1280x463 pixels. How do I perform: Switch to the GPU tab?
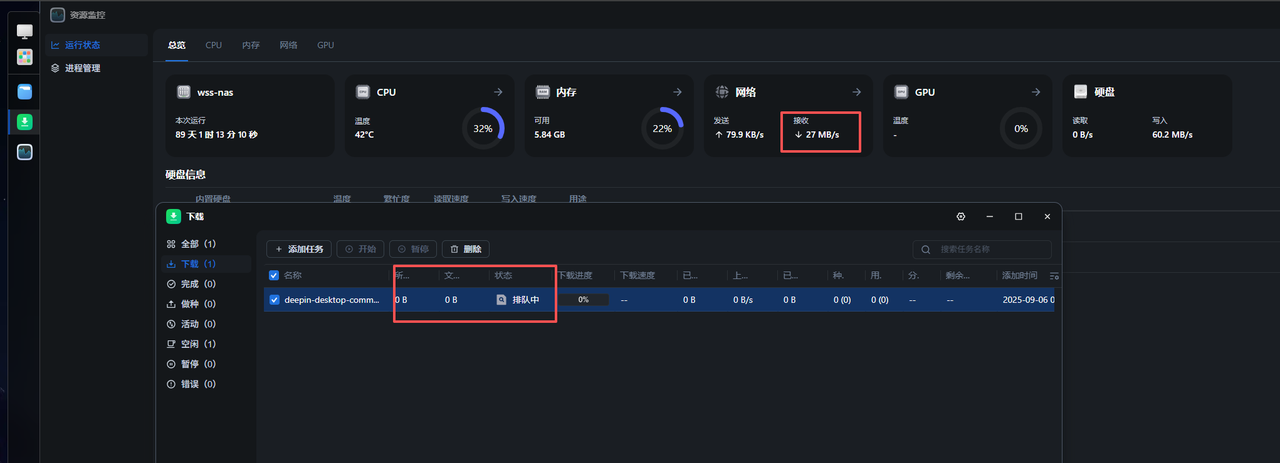(x=325, y=45)
